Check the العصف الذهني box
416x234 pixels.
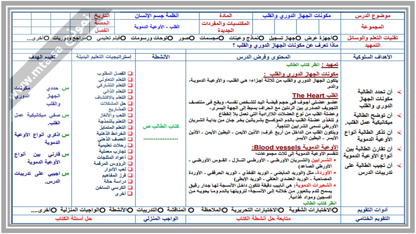130,139
